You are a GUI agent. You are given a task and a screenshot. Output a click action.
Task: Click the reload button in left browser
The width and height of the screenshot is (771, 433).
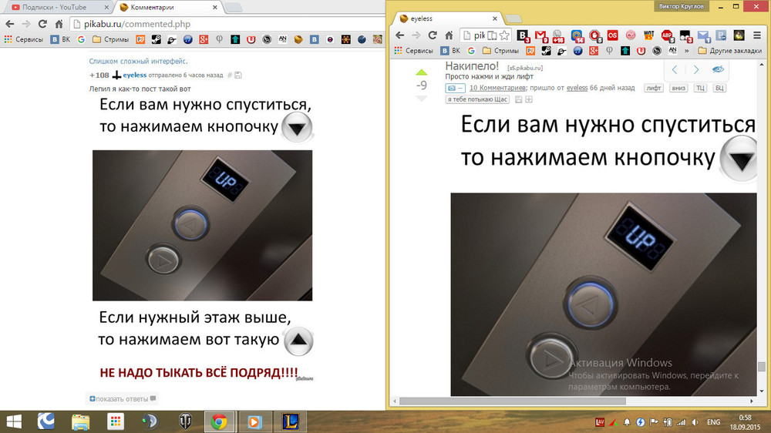click(45, 23)
